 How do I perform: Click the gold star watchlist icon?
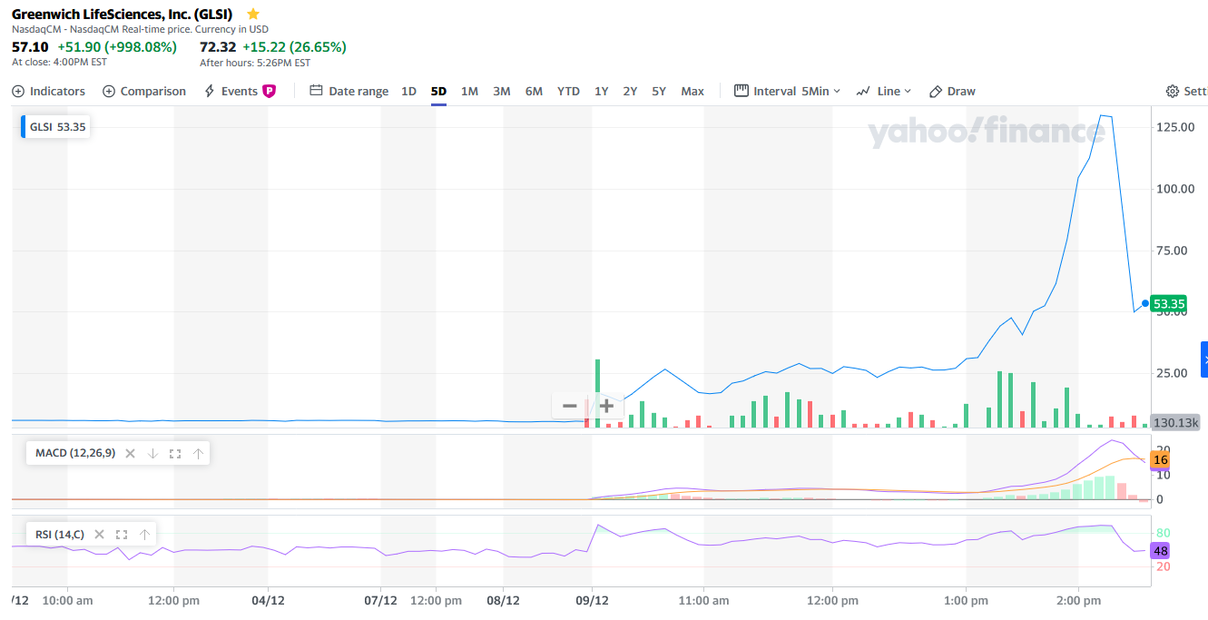(x=253, y=15)
